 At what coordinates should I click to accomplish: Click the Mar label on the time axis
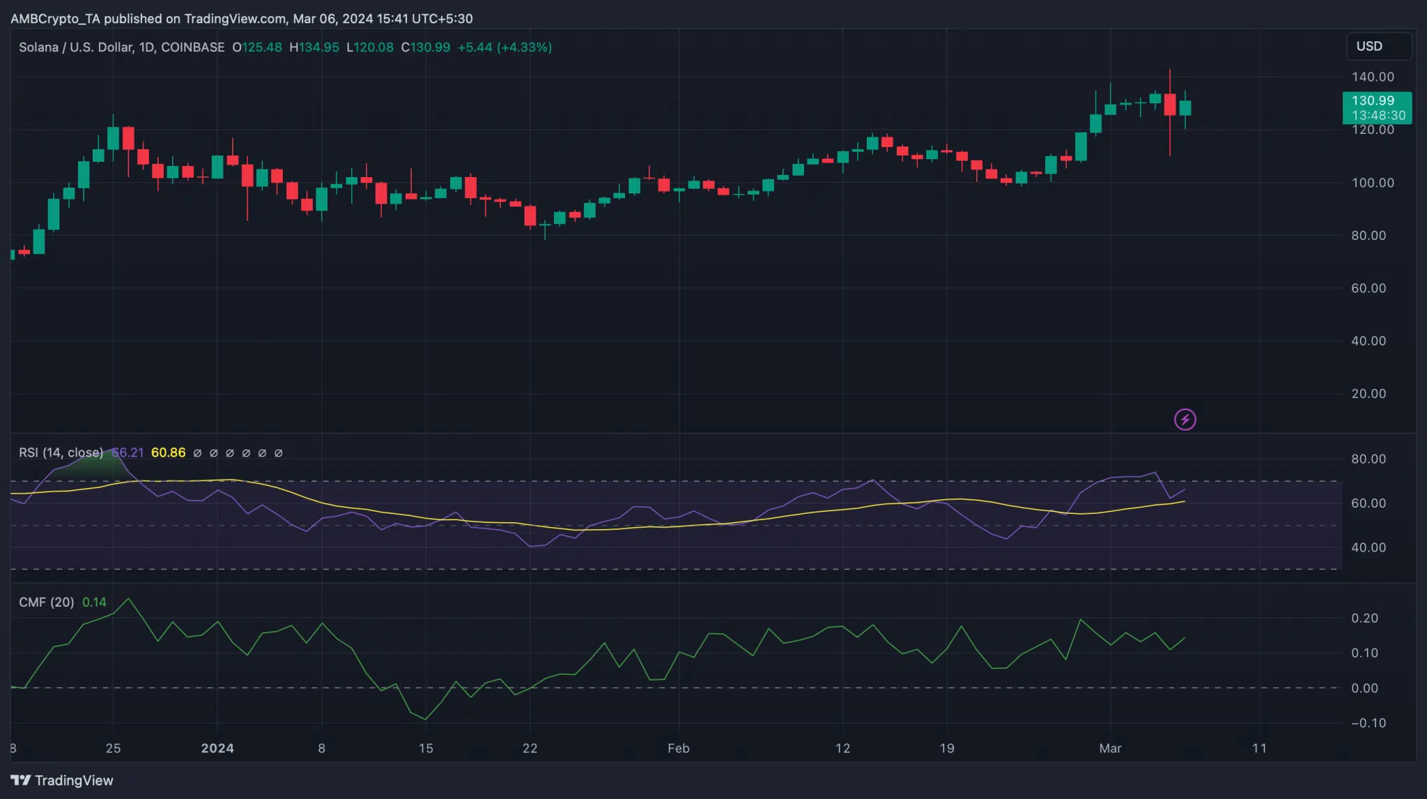point(1110,748)
